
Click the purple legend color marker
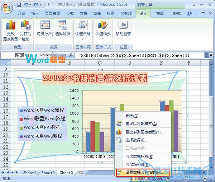(21, 136)
